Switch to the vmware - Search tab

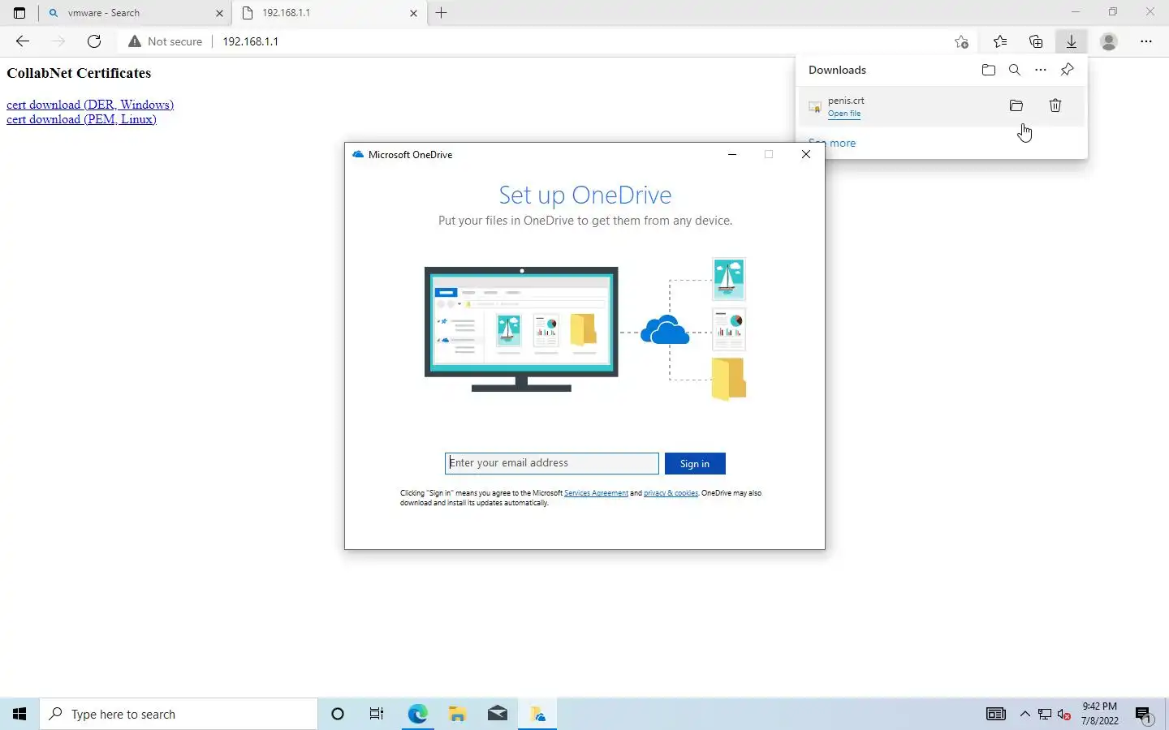click(135, 13)
